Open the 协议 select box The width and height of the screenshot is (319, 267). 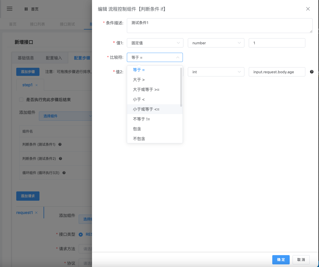[85, 263]
